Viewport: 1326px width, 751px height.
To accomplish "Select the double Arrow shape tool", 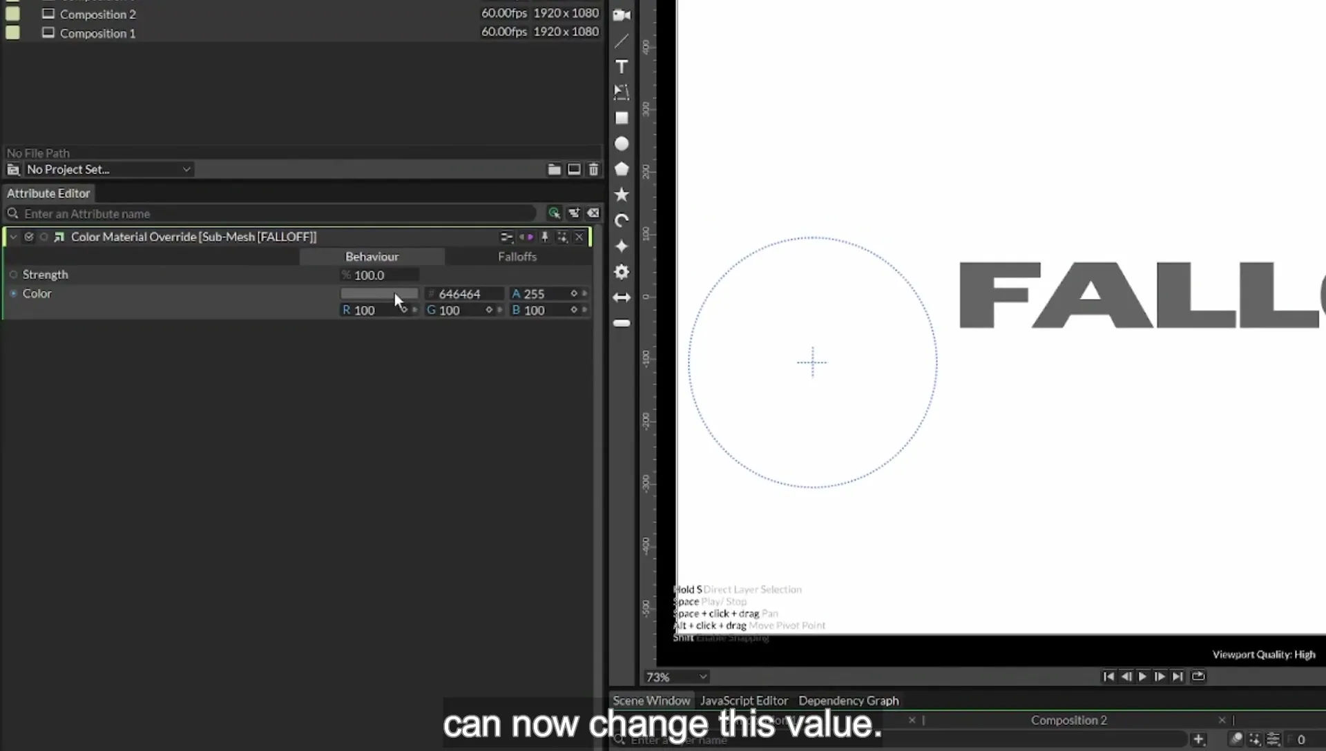I will (x=622, y=298).
